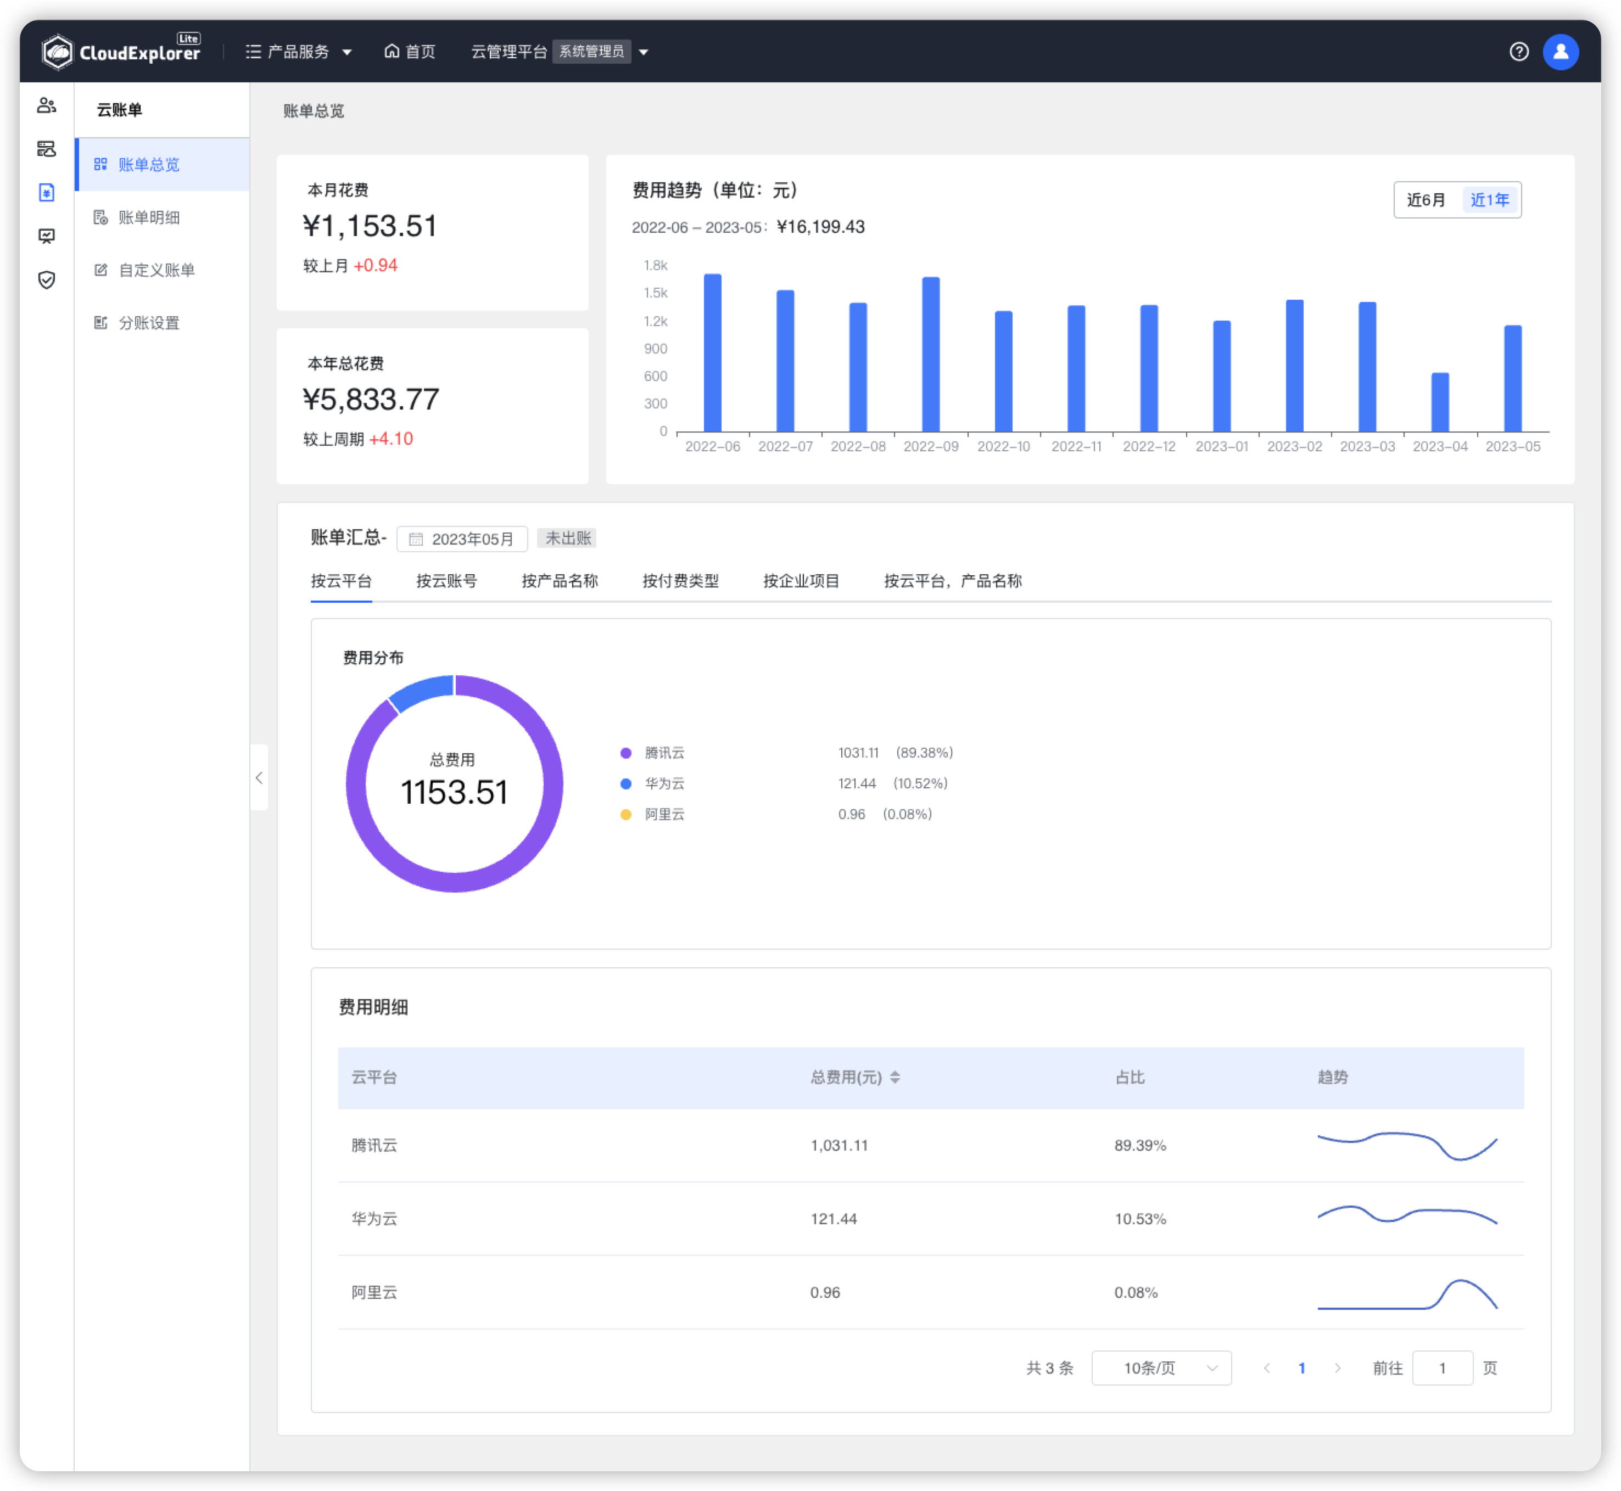Open the user management sidebar icon

(47, 105)
